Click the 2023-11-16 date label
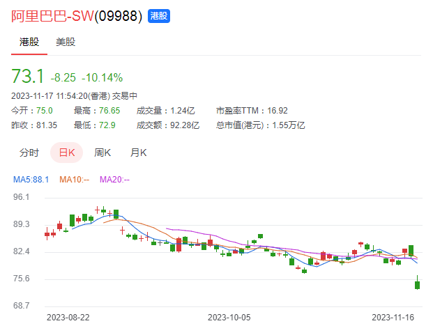This screenshot has height=335, width=433. (393, 318)
